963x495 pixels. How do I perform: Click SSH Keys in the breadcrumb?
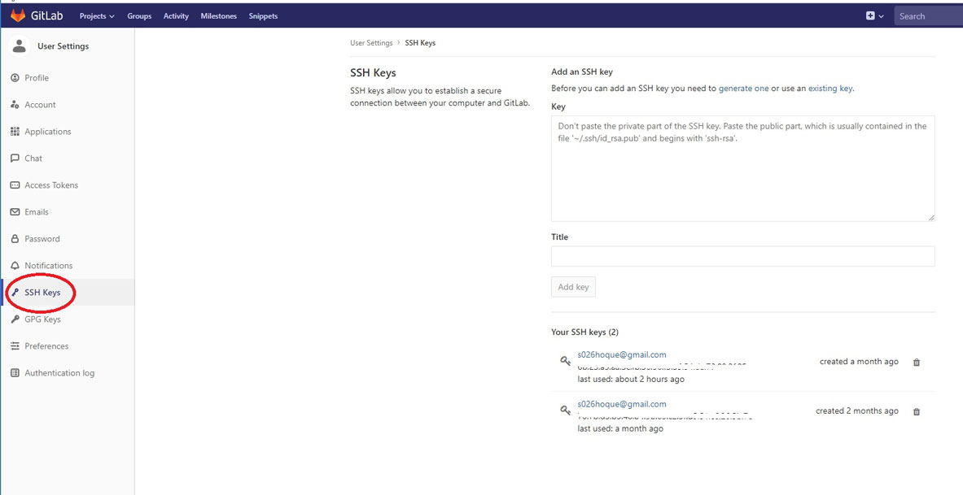[420, 43]
